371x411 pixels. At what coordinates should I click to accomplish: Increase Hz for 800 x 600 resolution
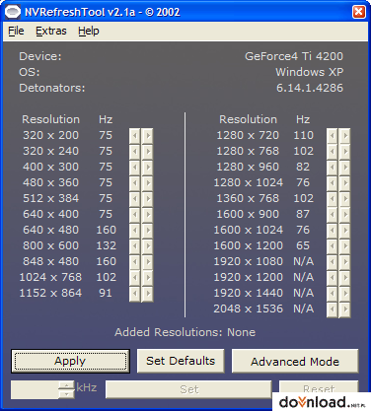coord(148,245)
